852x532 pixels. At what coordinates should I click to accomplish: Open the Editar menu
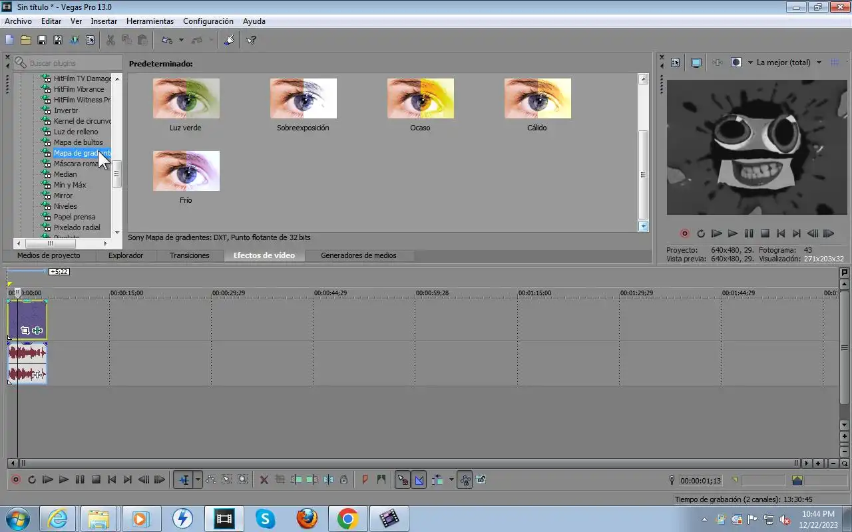(51, 21)
